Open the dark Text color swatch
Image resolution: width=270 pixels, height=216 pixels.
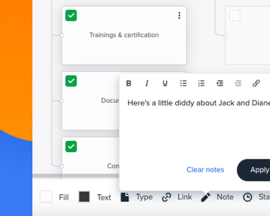[84, 197]
